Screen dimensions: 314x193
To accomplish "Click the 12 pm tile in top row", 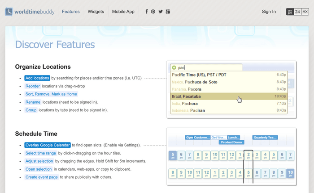I will tap(232, 155).
